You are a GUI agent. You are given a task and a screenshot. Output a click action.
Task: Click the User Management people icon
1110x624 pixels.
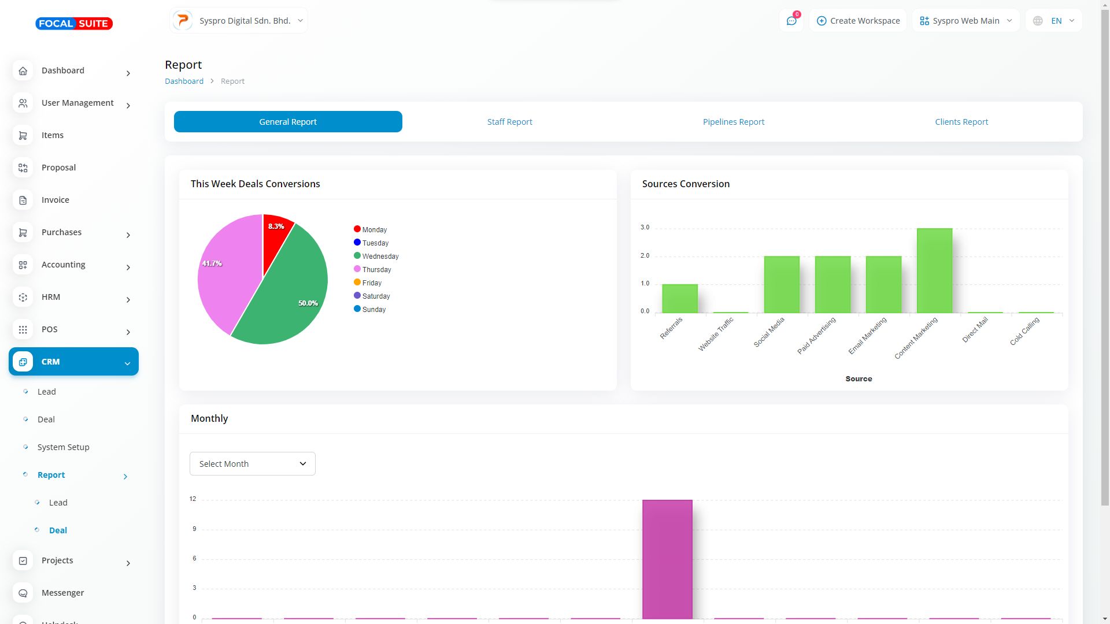click(23, 103)
